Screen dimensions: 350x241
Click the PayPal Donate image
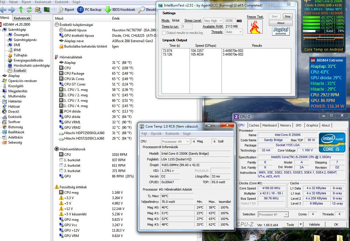pos(281,31)
